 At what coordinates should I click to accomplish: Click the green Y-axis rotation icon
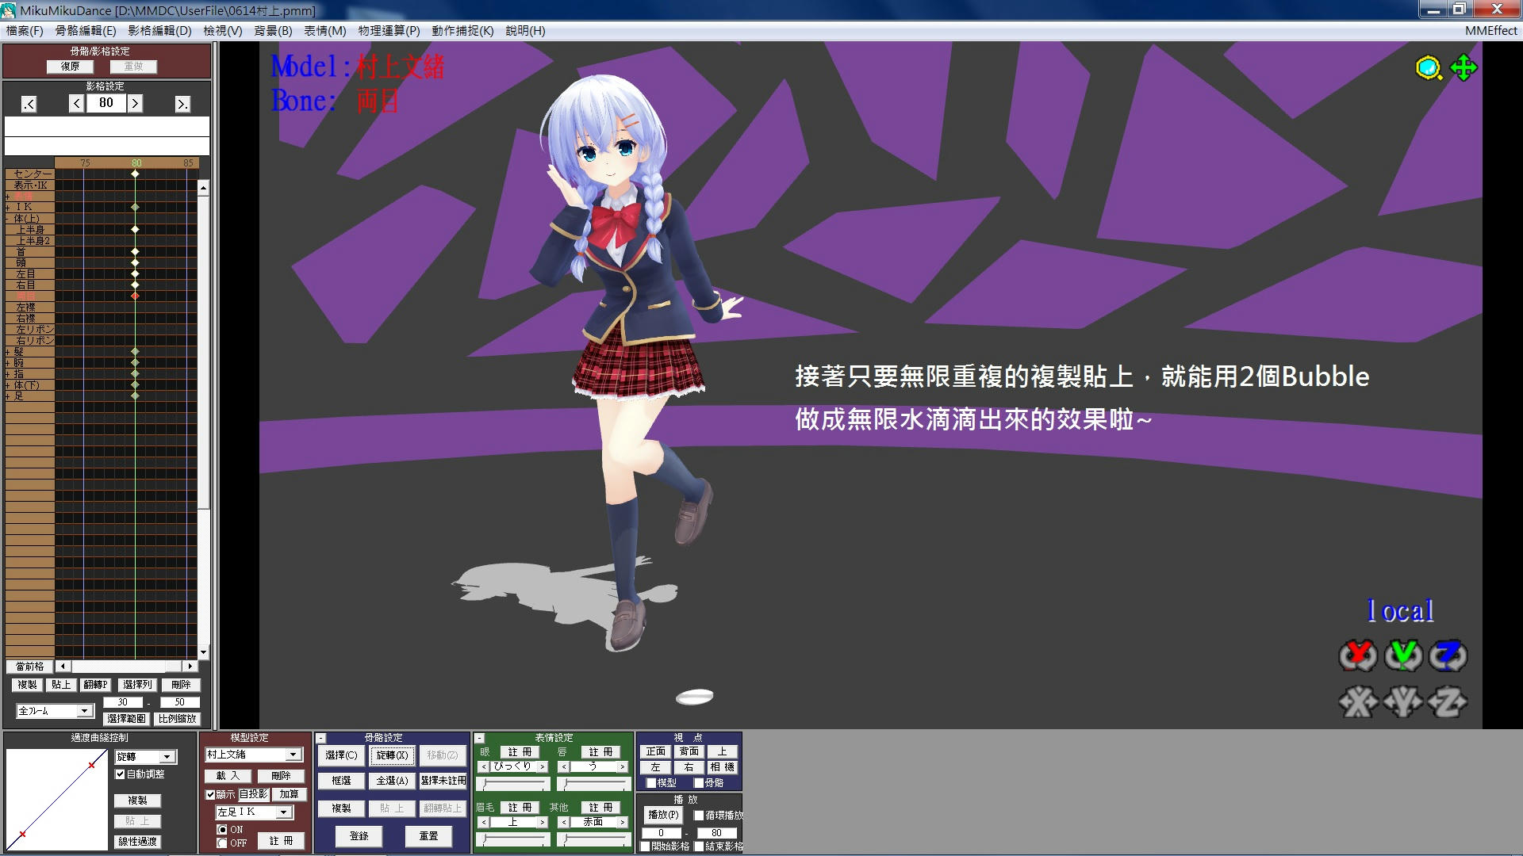[1403, 655]
